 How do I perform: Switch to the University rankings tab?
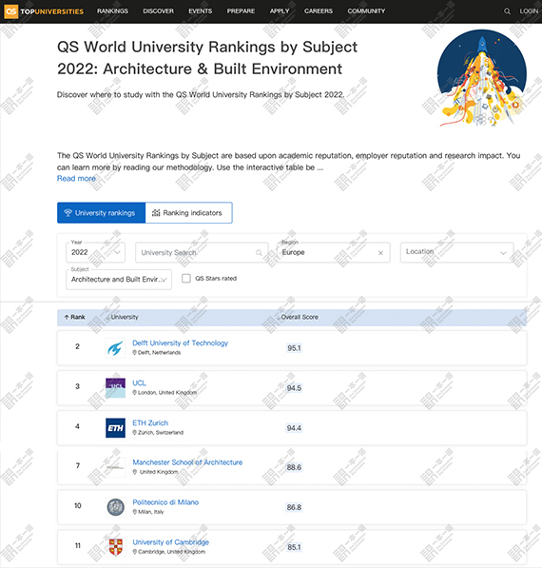102,212
